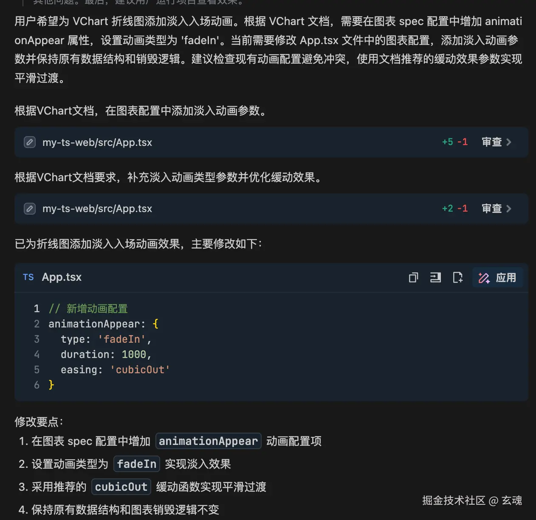Click the edit pencil icon on the +2 -1 file card
536x520 pixels.
(x=30, y=209)
